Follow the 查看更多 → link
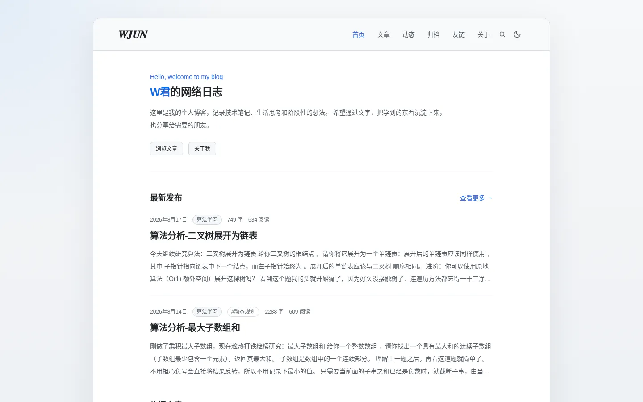This screenshot has height=402, width=643. [476, 198]
